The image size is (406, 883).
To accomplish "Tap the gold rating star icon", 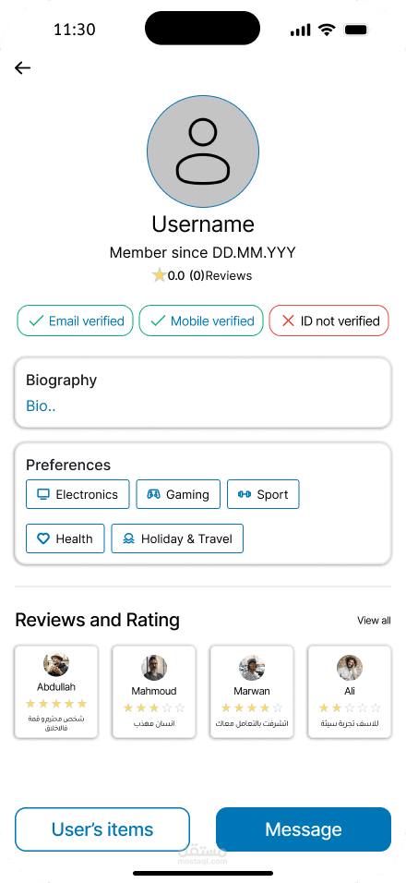I will click(x=159, y=275).
